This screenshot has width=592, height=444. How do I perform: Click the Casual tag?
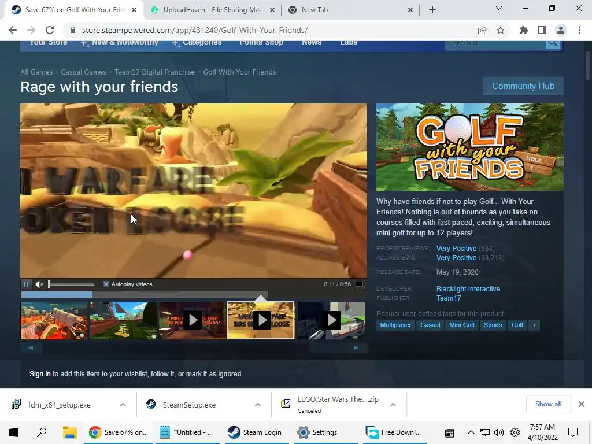coord(430,325)
